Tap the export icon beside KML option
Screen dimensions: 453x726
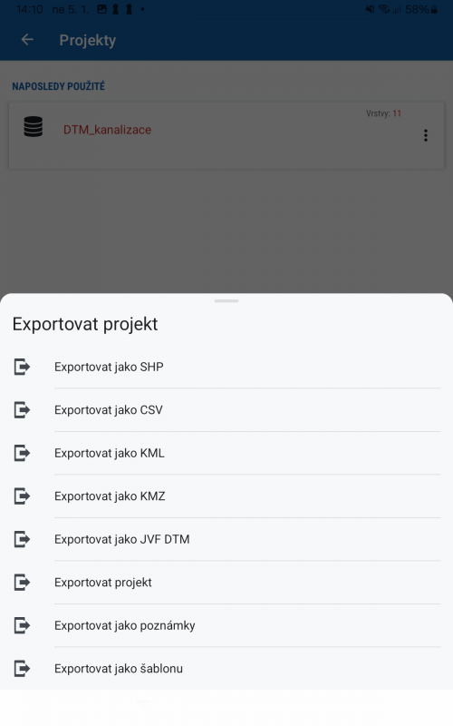tap(22, 453)
